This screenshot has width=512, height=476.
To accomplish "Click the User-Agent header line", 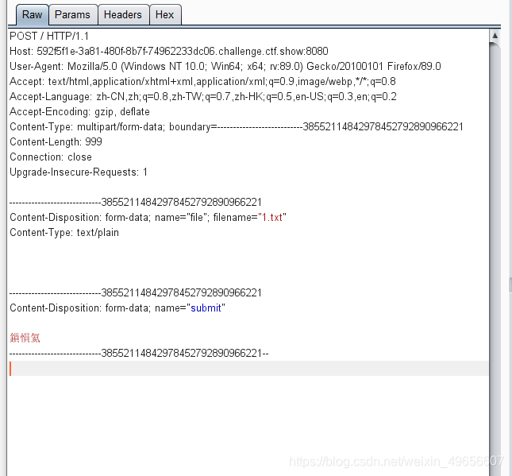I will coord(225,67).
